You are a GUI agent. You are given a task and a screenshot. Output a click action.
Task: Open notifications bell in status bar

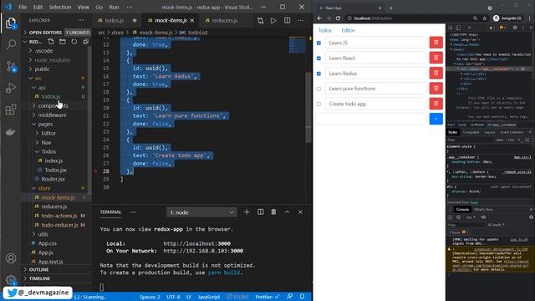[x=302, y=297]
